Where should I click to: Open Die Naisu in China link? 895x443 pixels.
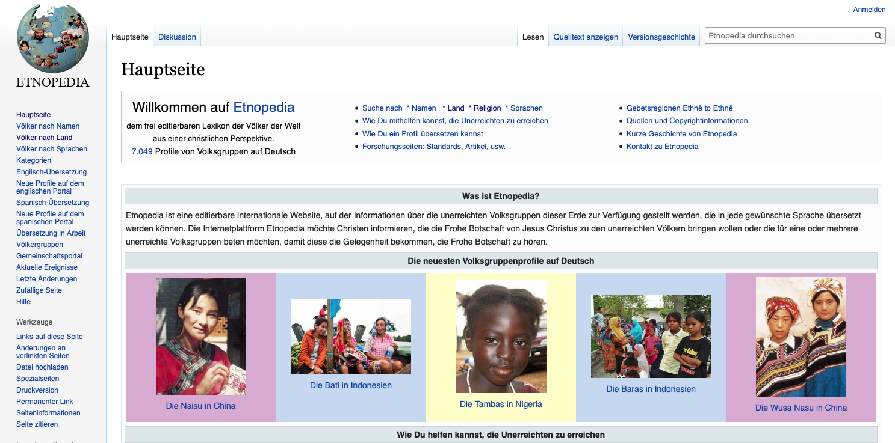(201, 406)
